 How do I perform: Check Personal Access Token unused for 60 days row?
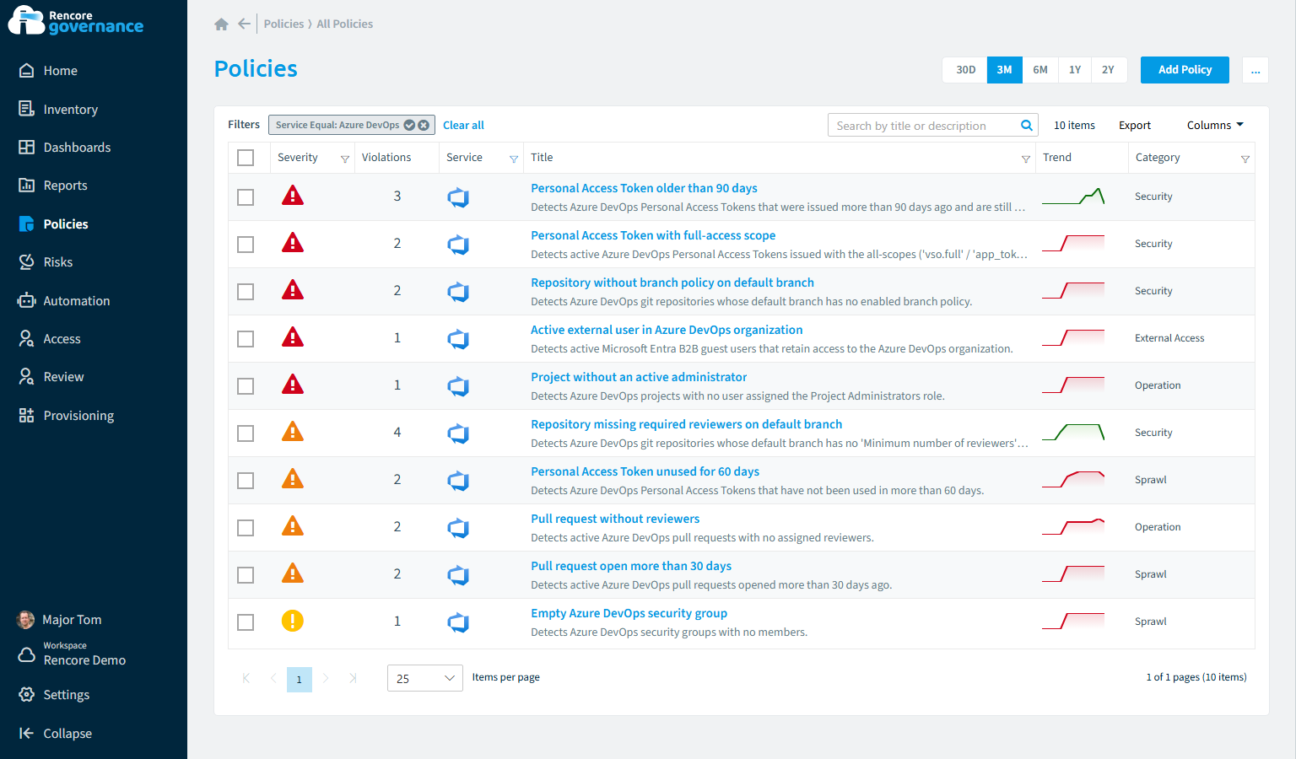point(246,481)
